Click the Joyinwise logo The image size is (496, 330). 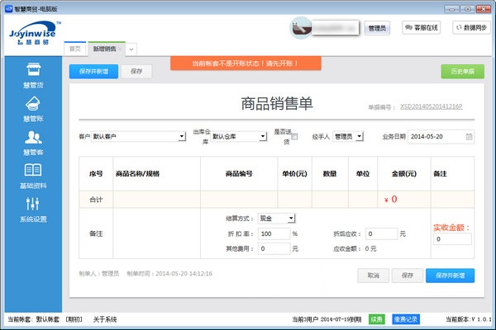pos(33,33)
